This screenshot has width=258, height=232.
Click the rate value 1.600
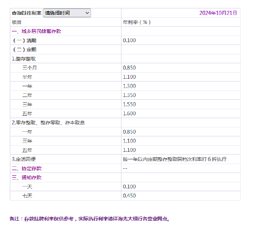coord(129,113)
